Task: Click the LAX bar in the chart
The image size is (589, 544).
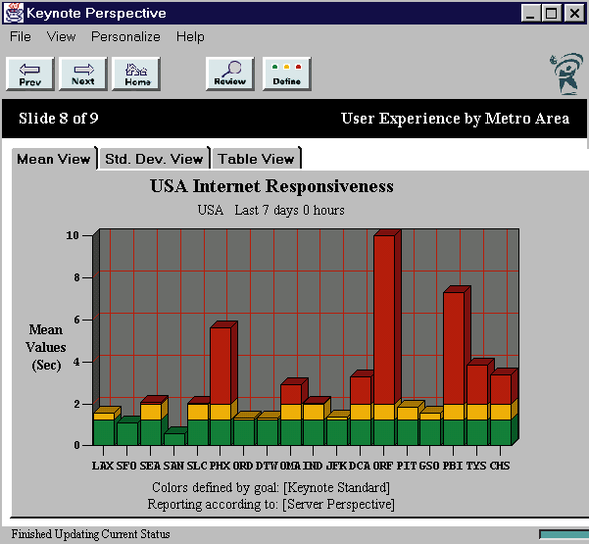Action: pyautogui.click(x=104, y=428)
